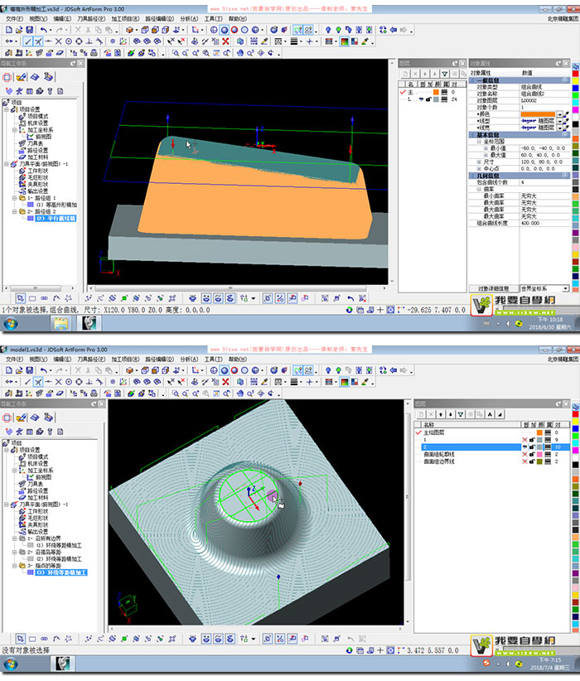Open 视图(V) menu in model1 window
Image resolution: width=580 pixels, height=681 pixels.
tap(38, 360)
